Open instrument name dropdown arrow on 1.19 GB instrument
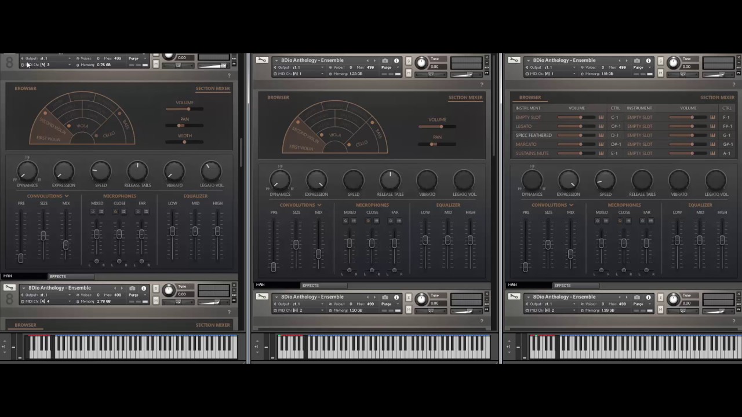This screenshot has height=417, width=742. tap(529, 60)
